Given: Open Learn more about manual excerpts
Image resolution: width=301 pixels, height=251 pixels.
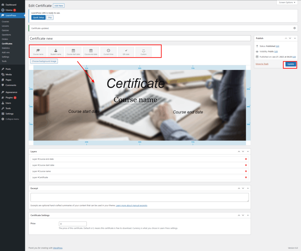Looking at the screenshot, I should [x=131, y=205].
